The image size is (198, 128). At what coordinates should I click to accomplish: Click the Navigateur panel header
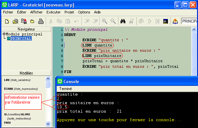[x=26, y=29]
